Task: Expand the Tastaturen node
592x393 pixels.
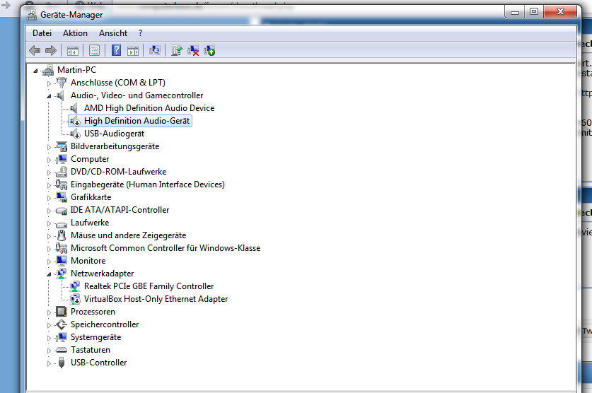Action: [49, 351]
